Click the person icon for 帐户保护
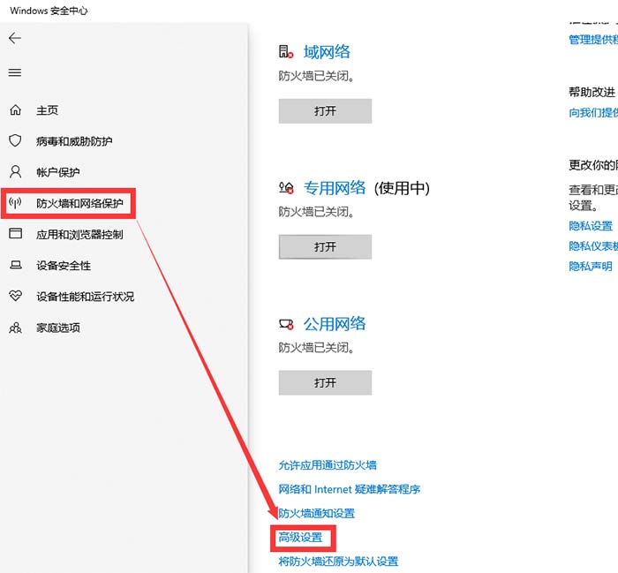Screen dimensions: 618x573 tap(15, 172)
